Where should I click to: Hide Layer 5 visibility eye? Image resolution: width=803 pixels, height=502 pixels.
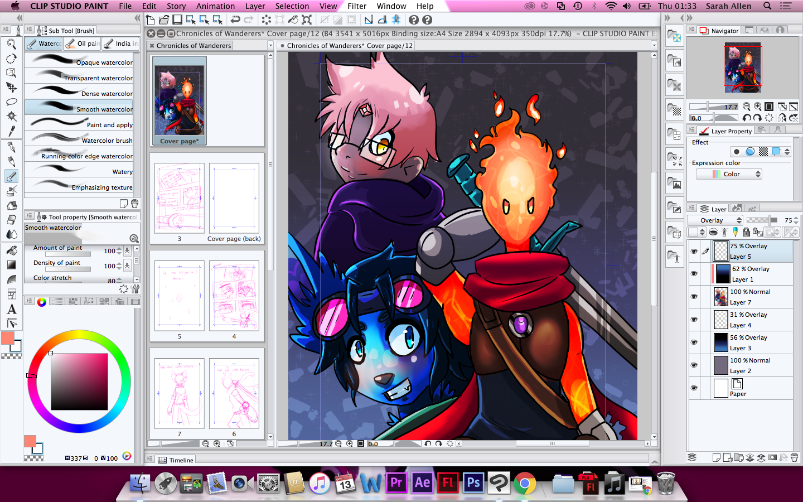coord(694,251)
